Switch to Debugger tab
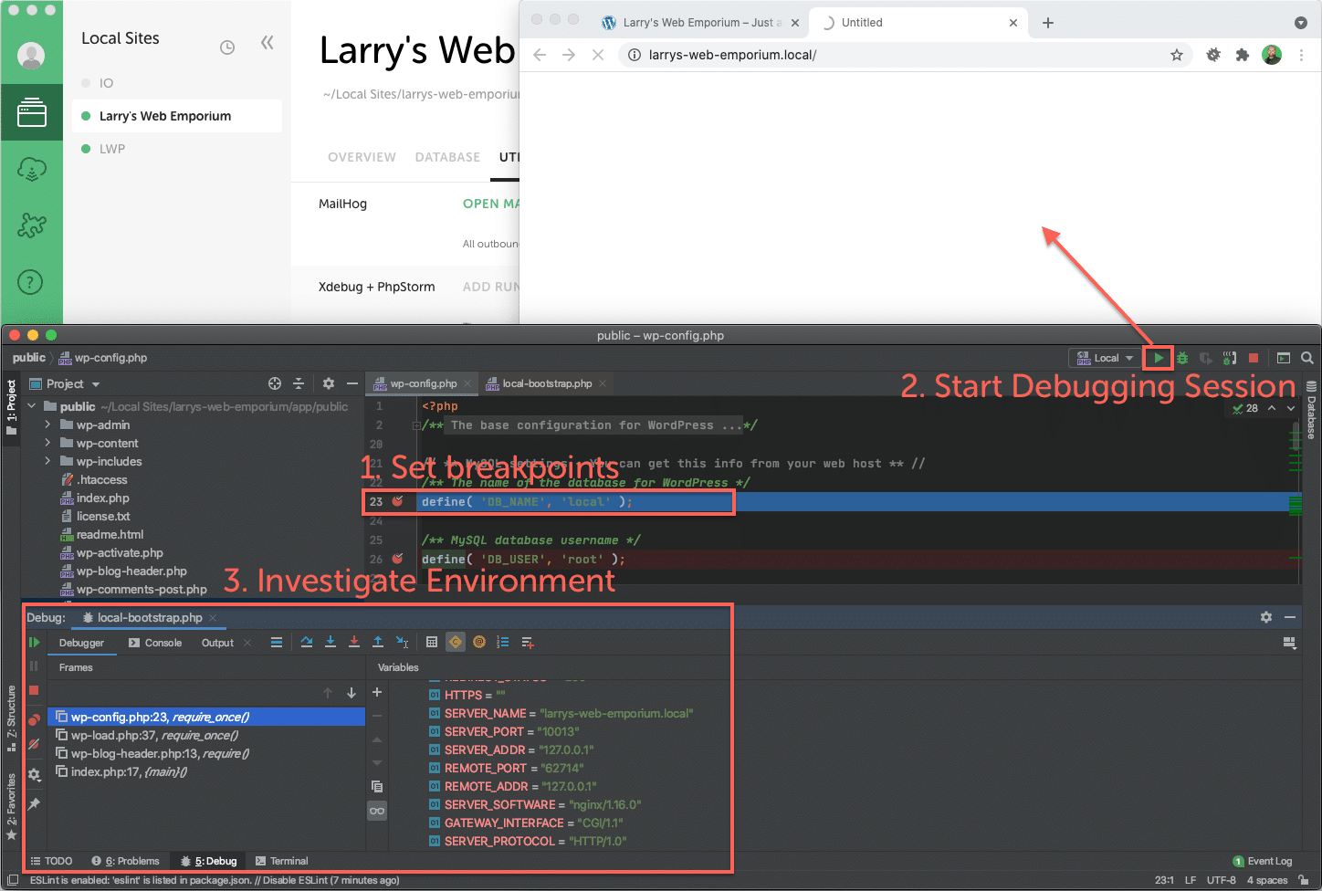Image resolution: width=1322 pixels, height=891 pixels. coord(82,643)
